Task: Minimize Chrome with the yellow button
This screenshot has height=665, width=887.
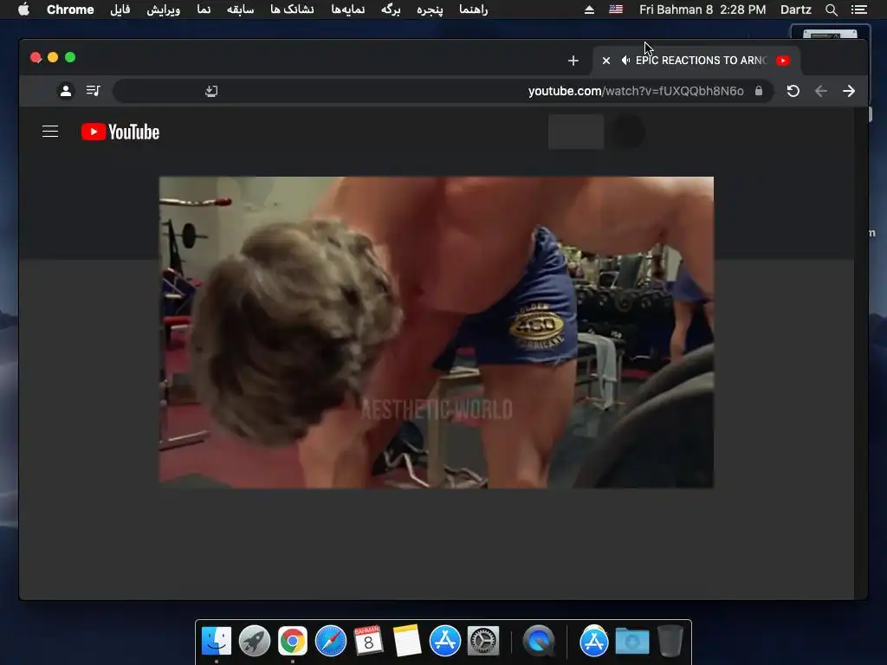Action: pyautogui.click(x=53, y=58)
